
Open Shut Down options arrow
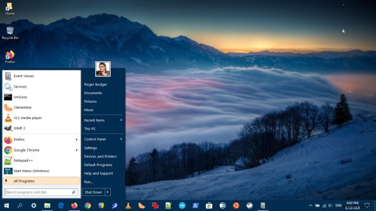[108, 192]
